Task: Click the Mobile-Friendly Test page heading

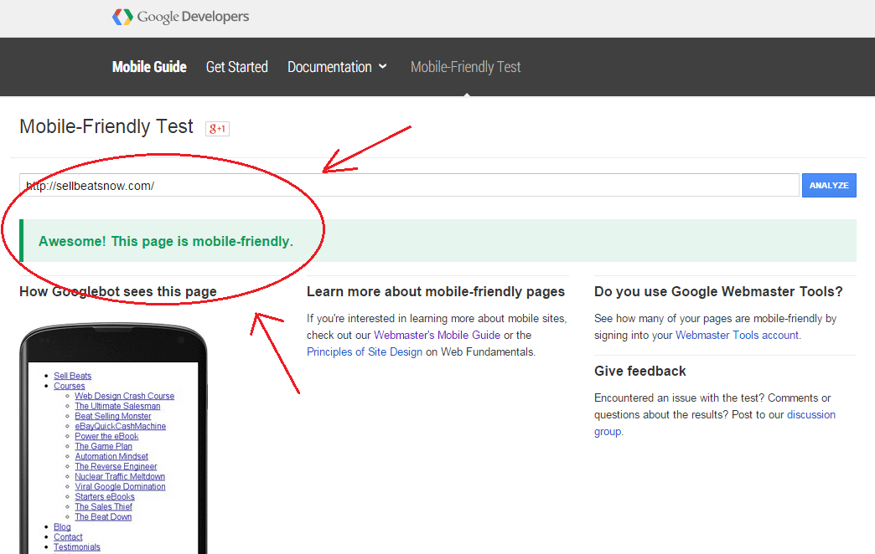Action: [106, 126]
